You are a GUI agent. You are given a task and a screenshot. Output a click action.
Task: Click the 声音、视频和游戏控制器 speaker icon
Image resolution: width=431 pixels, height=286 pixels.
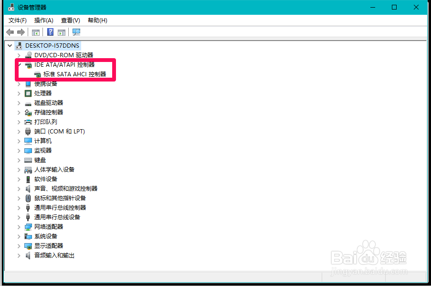28,189
